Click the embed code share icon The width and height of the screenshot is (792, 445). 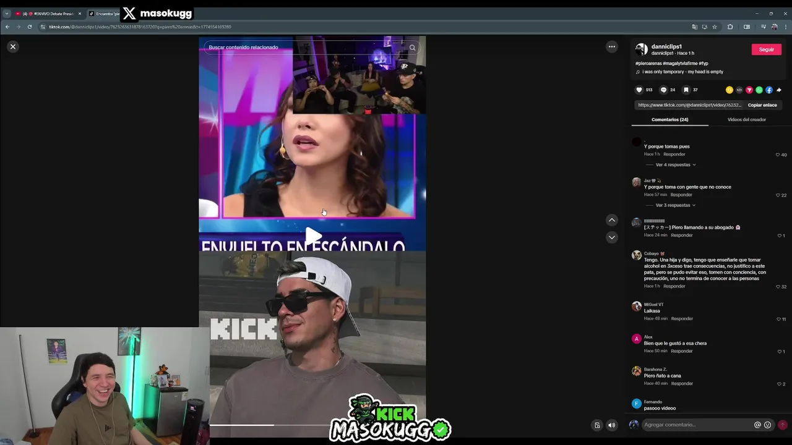point(739,90)
